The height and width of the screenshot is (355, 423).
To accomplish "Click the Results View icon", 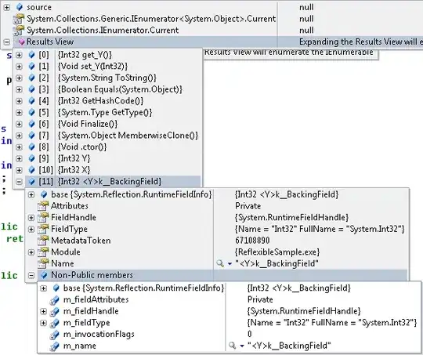I will 21,42.
